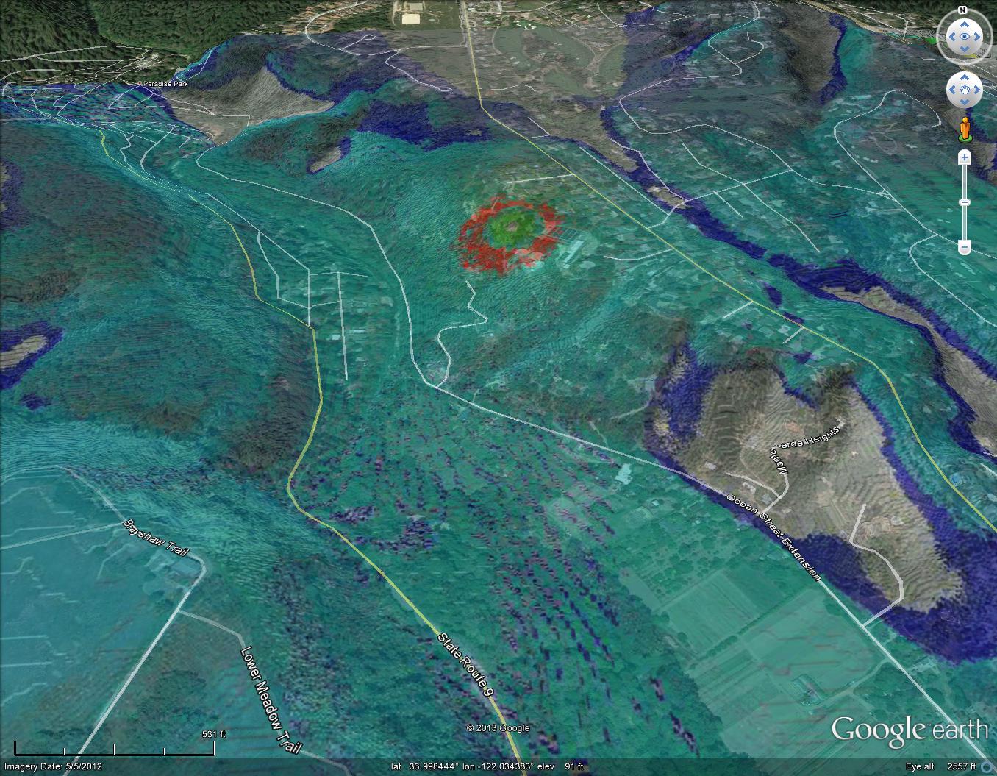This screenshot has height=776, width=997.
Task: Click the Paradise Park place label
Action: (x=165, y=84)
